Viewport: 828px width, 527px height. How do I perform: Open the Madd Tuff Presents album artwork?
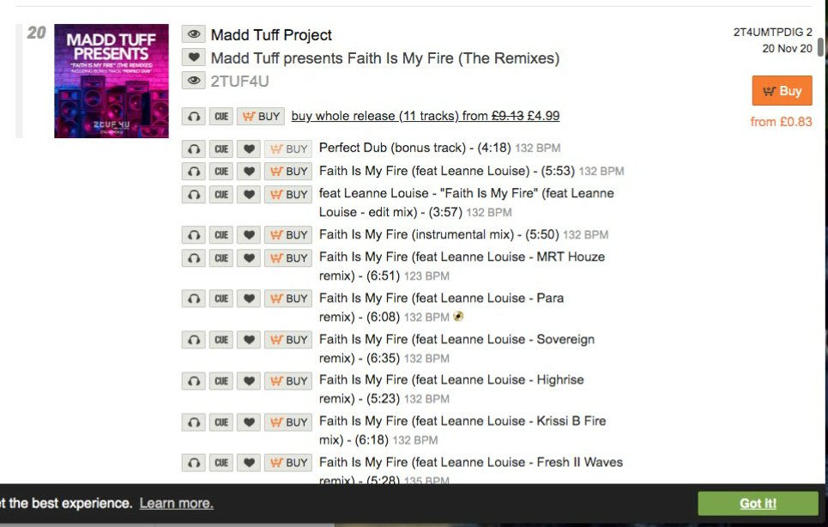[112, 81]
